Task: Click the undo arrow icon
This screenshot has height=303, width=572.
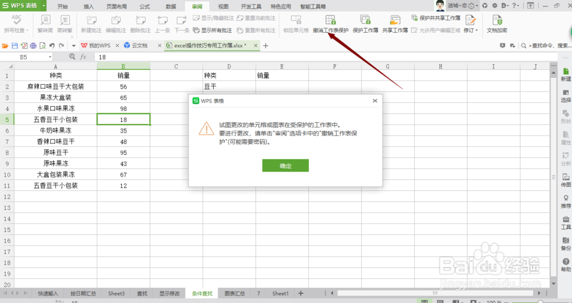Action: [x=52, y=46]
